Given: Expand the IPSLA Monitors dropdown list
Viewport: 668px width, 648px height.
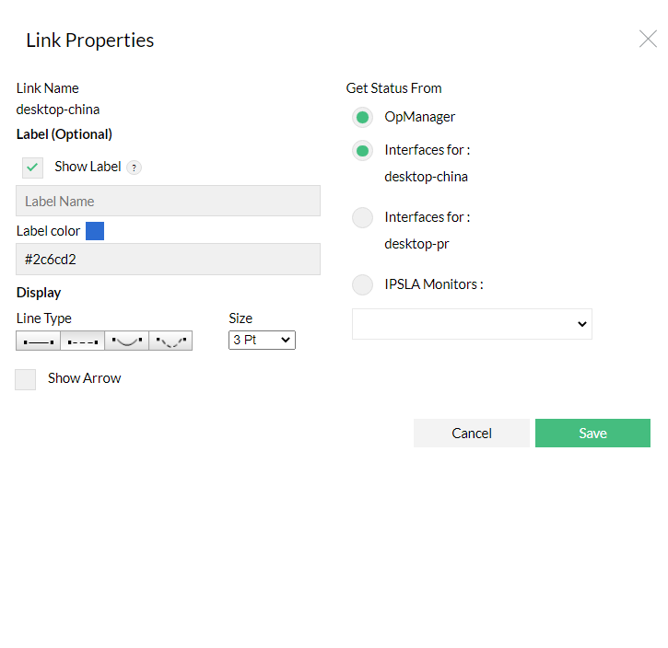Looking at the screenshot, I should tap(472, 324).
